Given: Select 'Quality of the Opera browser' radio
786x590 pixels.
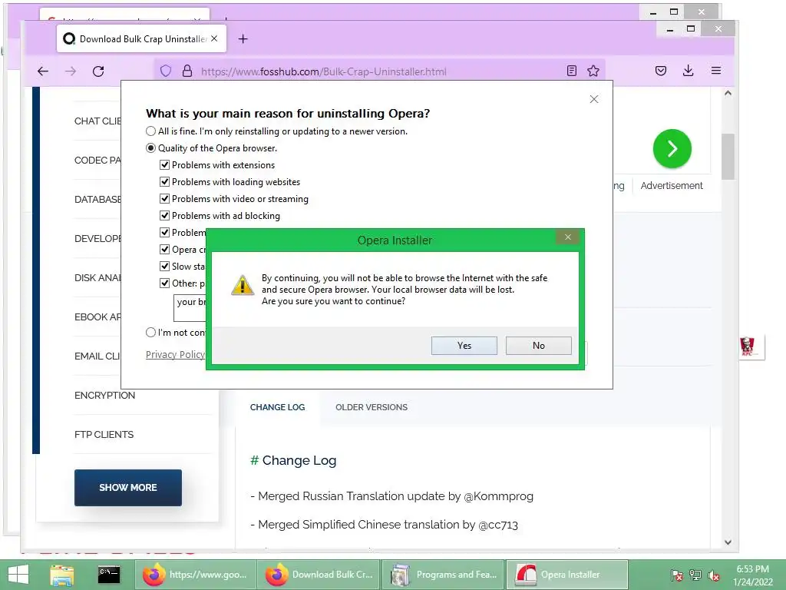Looking at the screenshot, I should (150, 148).
